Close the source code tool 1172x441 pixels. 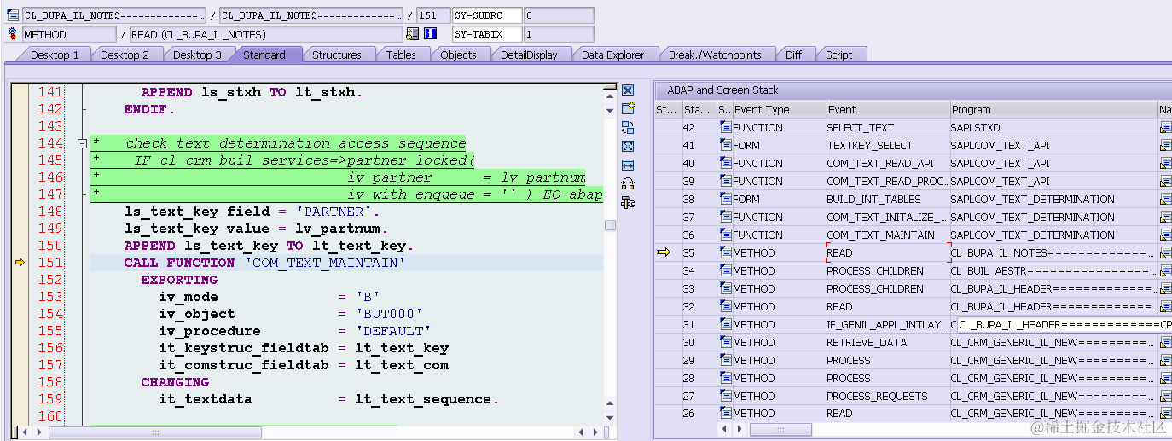pos(628,90)
